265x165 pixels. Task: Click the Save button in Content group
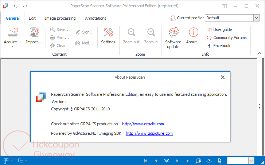coord(60,30)
